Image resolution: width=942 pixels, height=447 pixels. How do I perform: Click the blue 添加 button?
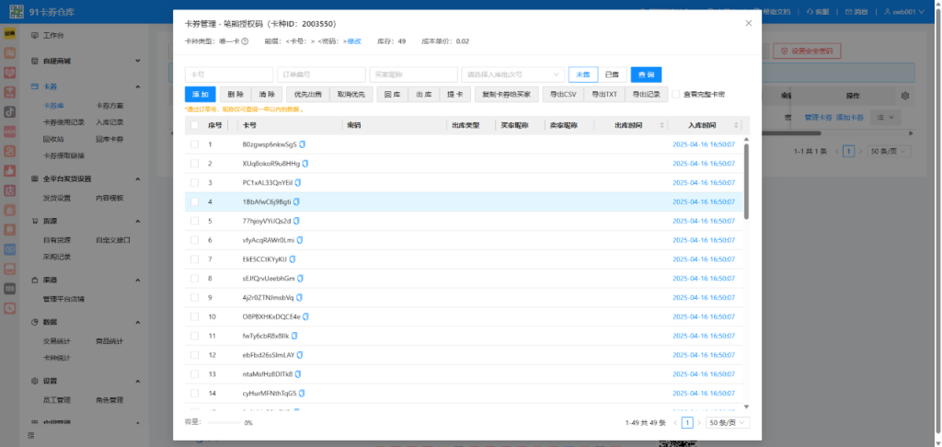200,94
